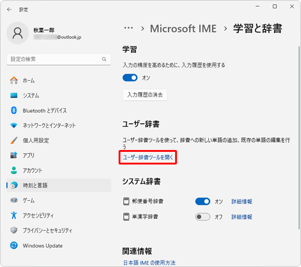Minimize the settings window
The width and height of the screenshot is (301, 267).
pos(258,7)
